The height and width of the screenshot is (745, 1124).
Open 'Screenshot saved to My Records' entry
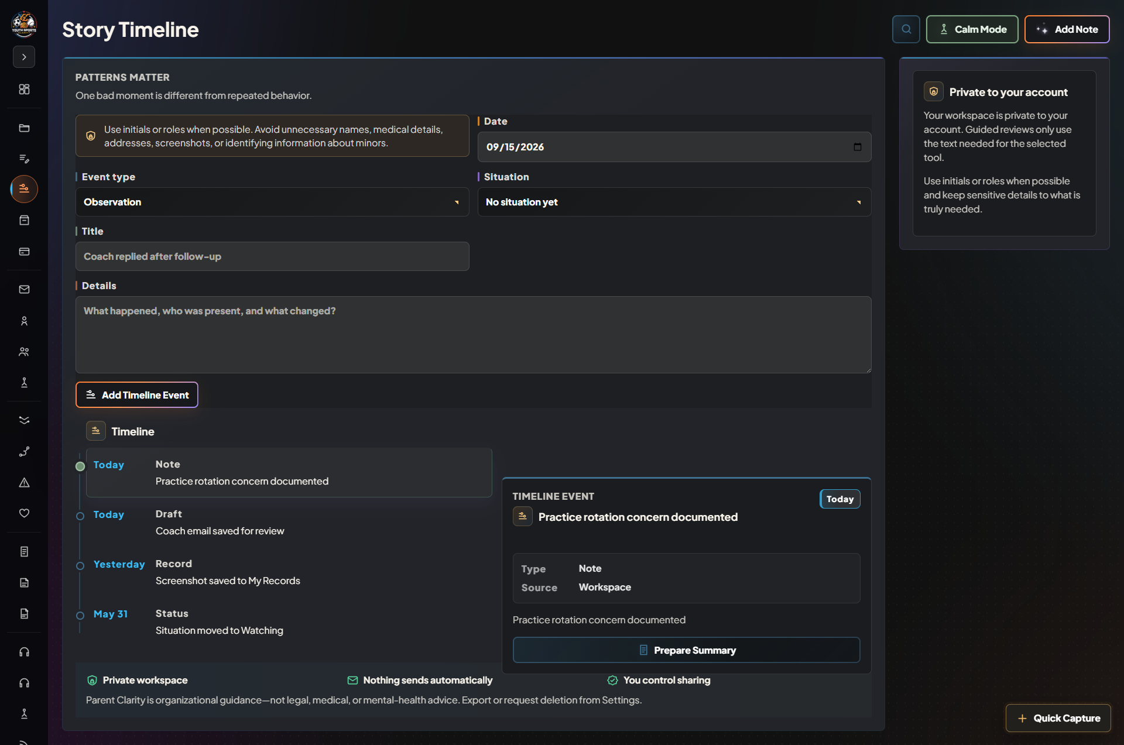point(289,572)
